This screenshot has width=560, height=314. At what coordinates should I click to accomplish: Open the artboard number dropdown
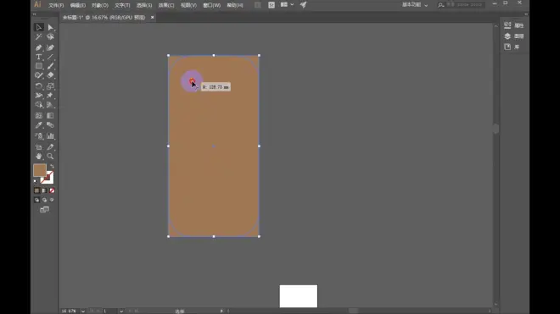[x=121, y=311]
